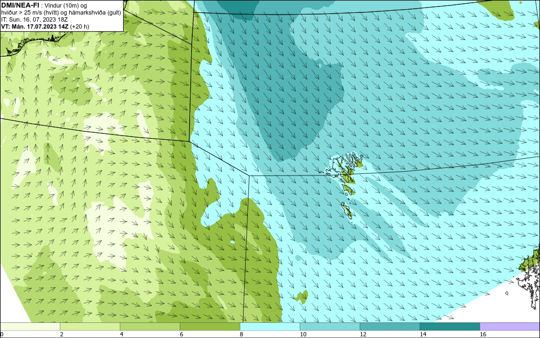540x338 pixels.
Task: Click the '6' label on the color scale
Action: coord(181,334)
